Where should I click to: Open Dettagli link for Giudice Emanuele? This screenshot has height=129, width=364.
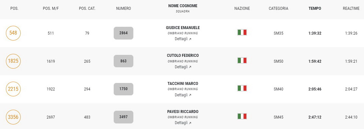point(183,39)
